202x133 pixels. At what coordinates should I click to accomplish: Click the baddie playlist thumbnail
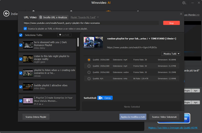[28, 87]
